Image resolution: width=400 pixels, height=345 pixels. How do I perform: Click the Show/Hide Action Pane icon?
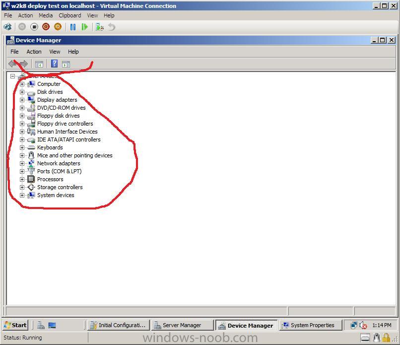66,64
